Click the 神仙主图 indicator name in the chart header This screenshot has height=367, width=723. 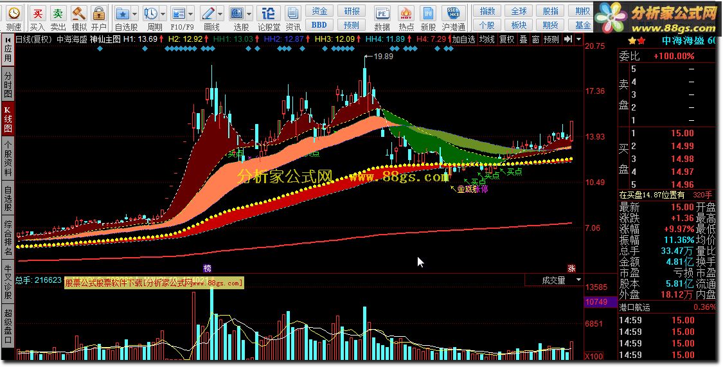pos(105,39)
